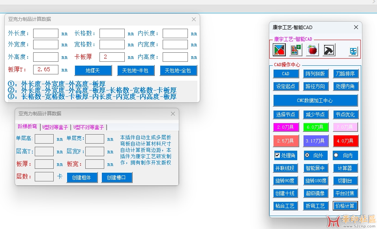
Task: Click the 旋转90度 button
Action: click(285, 181)
